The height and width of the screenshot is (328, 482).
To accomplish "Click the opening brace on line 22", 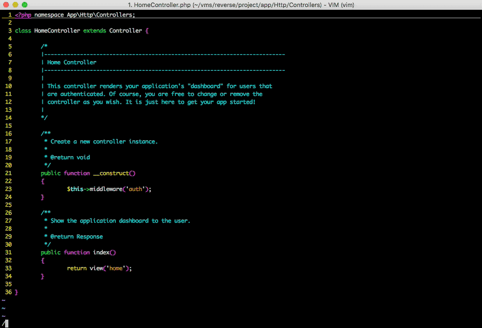I will 42,181.
